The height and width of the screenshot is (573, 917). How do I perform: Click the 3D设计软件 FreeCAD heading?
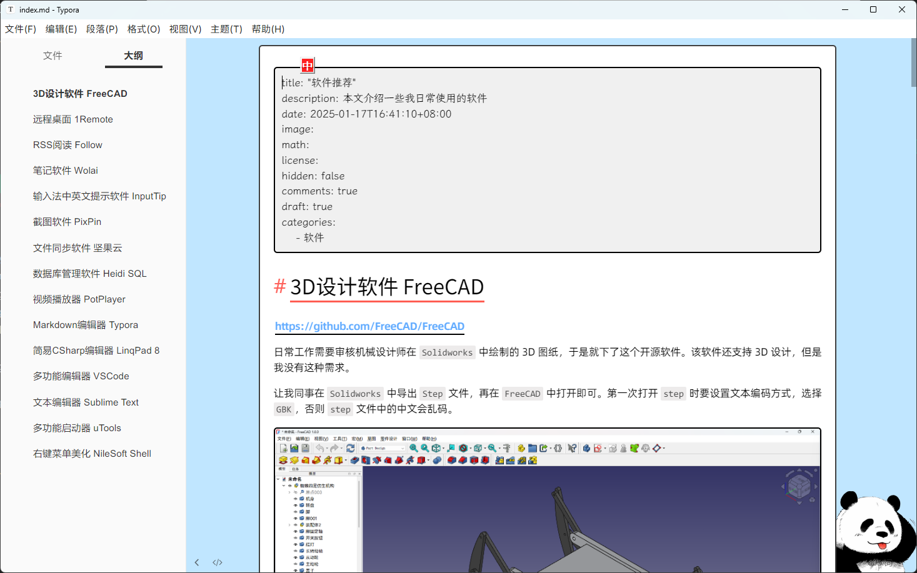(x=387, y=287)
